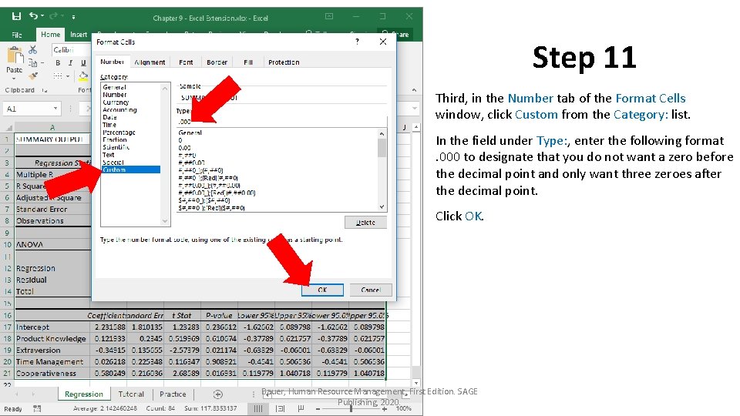Switch to the Protection tab in Format Cells
Screen dimensions: 740x416
[284, 62]
